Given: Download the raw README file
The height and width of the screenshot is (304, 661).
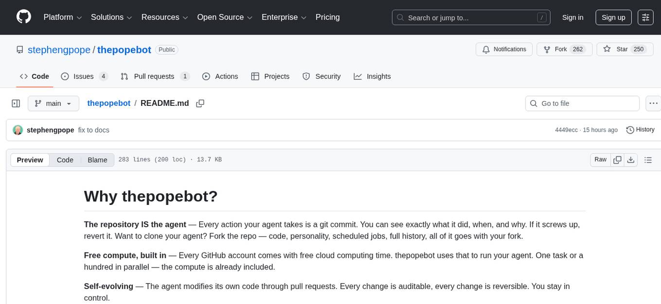Looking at the screenshot, I should pyautogui.click(x=631, y=159).
